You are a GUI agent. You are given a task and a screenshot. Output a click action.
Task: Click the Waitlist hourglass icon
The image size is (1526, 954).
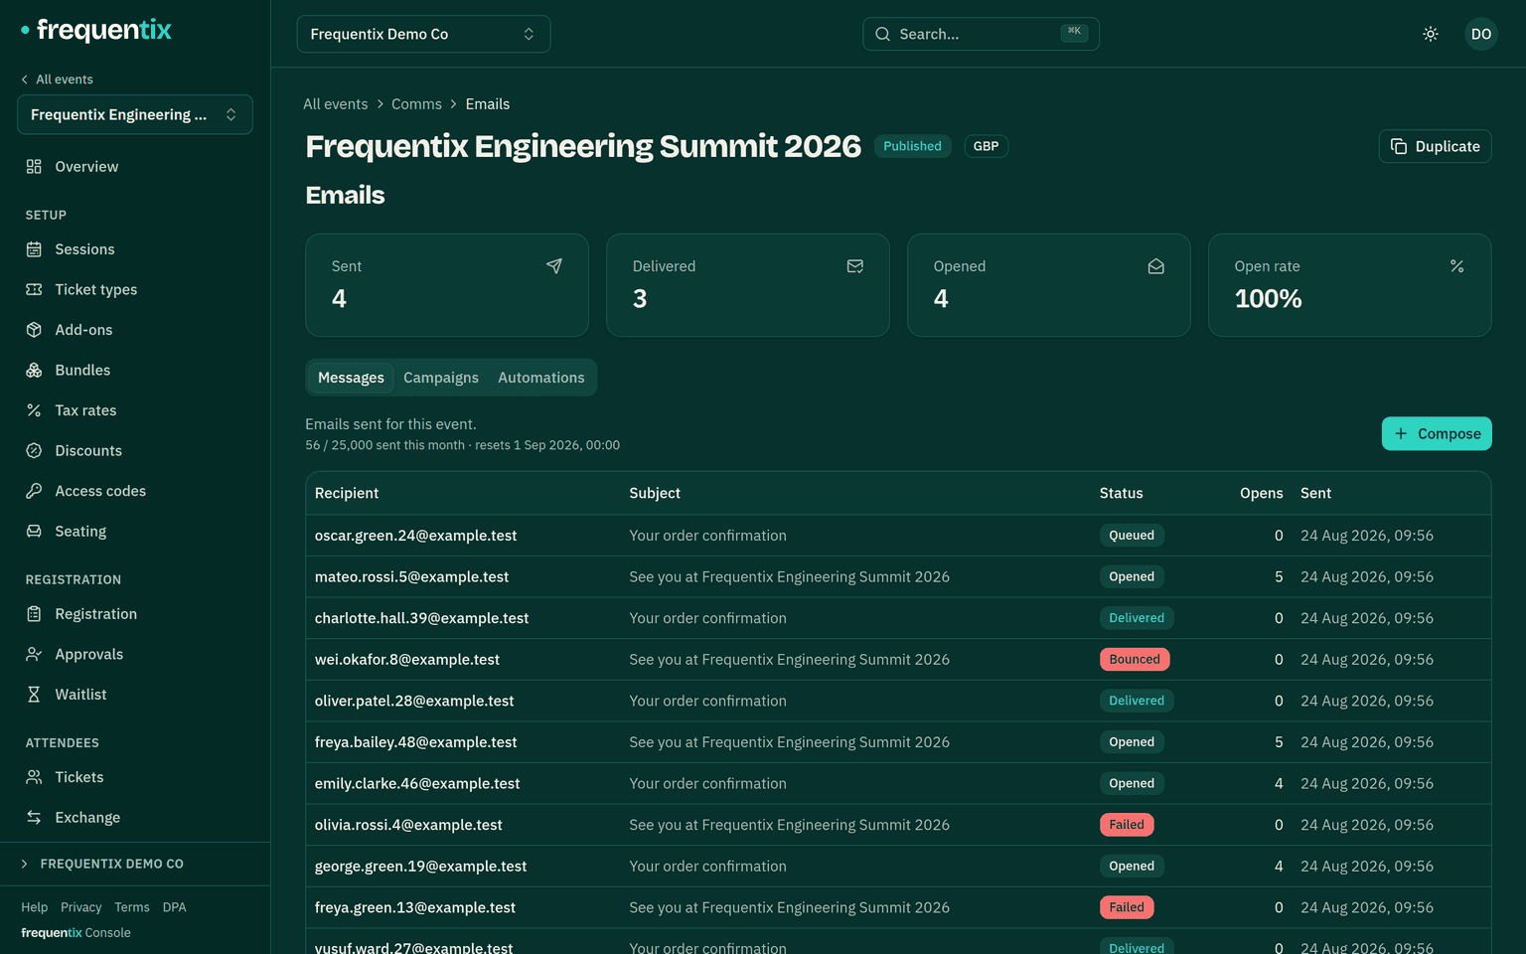[x=34, y=695]
